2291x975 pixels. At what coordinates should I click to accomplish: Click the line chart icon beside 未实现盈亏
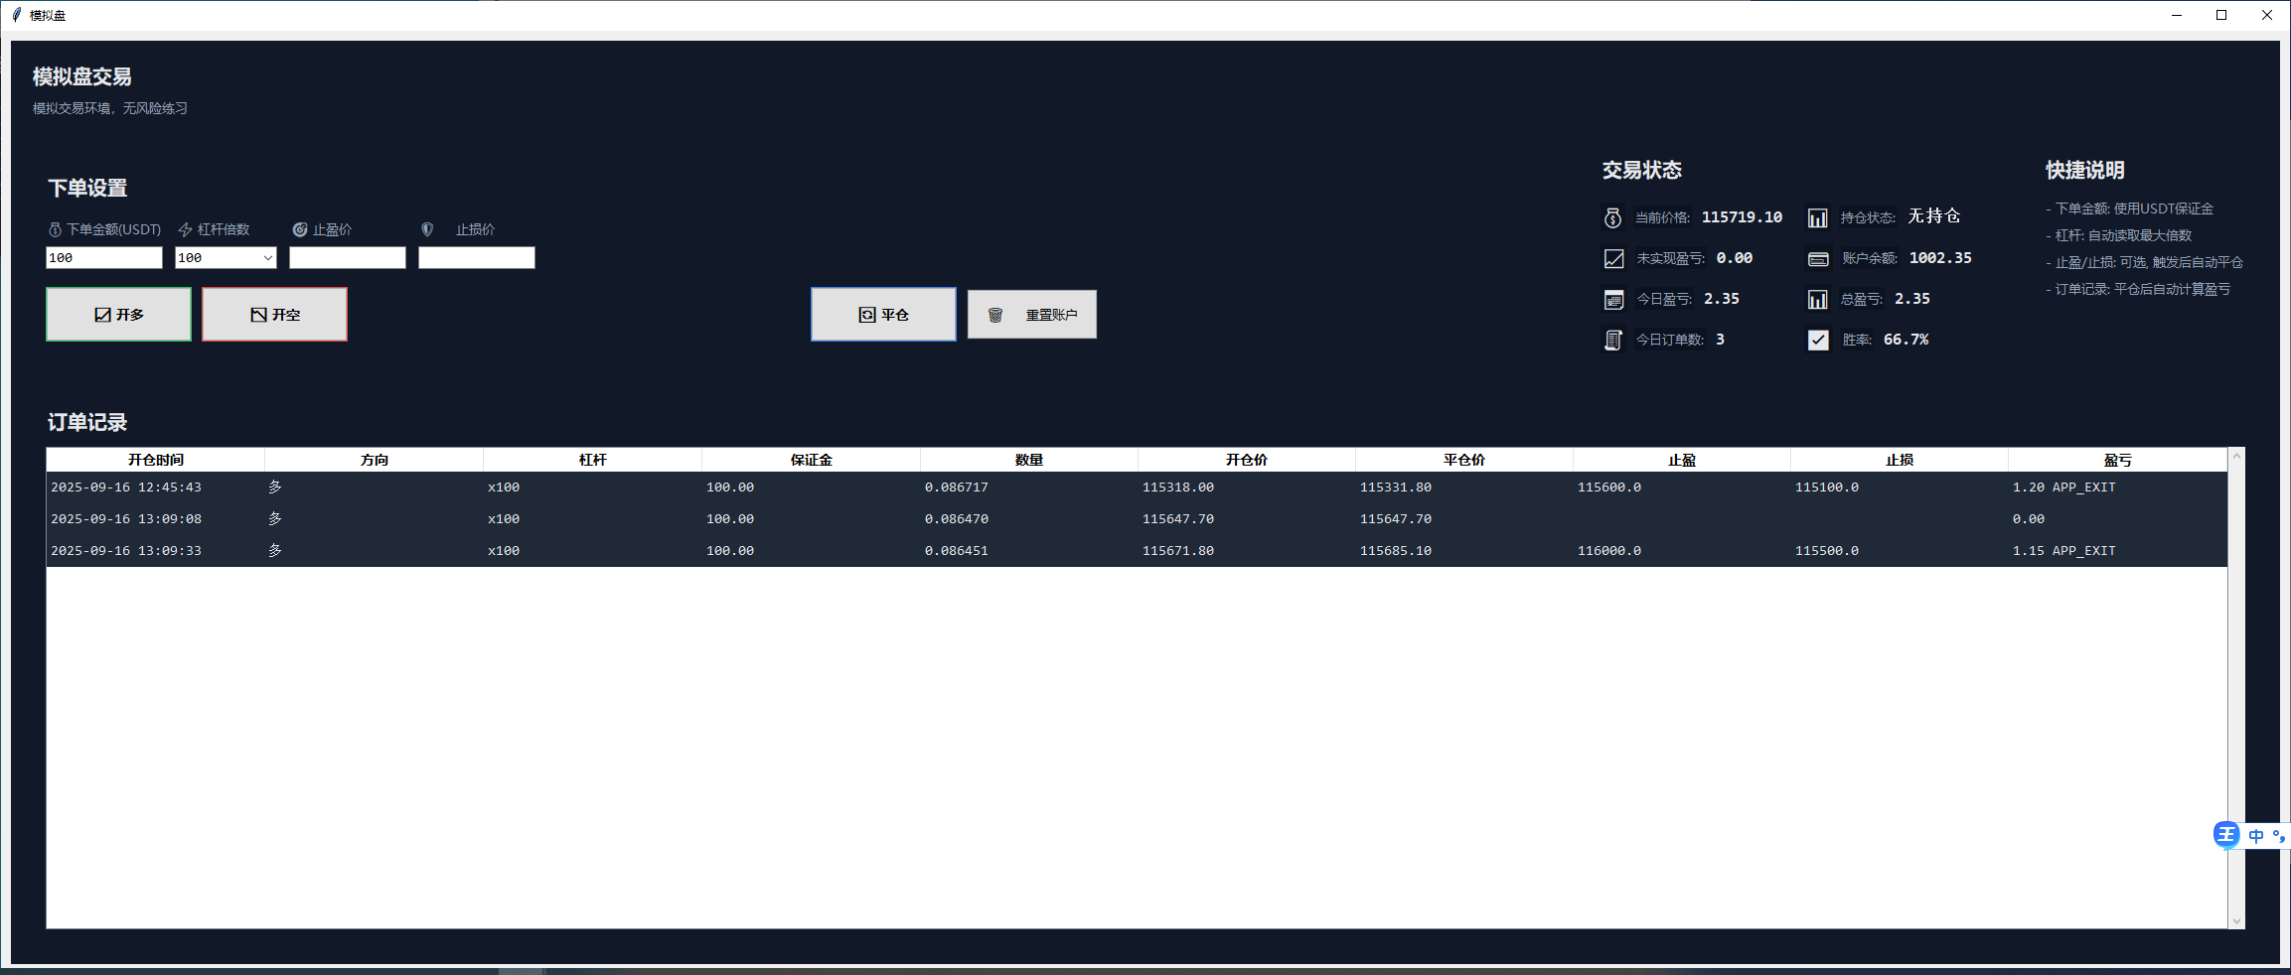click(1613, 259)
